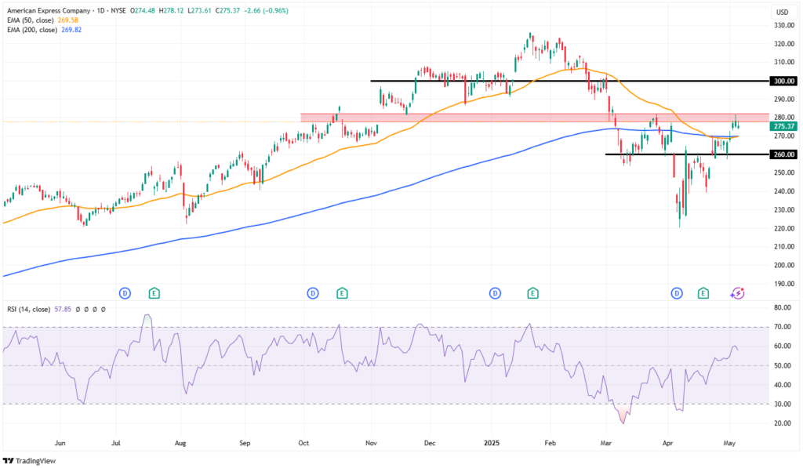Click the Apr label on time axis
The image size is (803, 468).
667,443
